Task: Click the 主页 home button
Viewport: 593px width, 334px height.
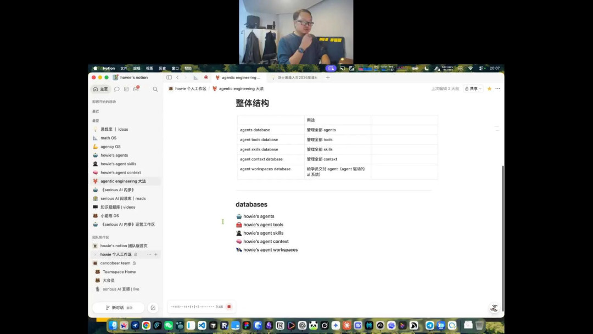Action: coord(100,90)
